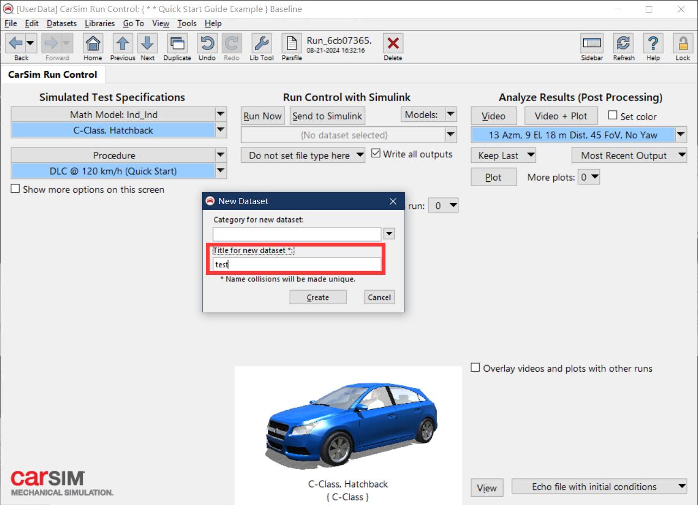Viewport: 698px width, 505px height.
Task: Click Create in New Dataset dialog
Action: (318, 297)
